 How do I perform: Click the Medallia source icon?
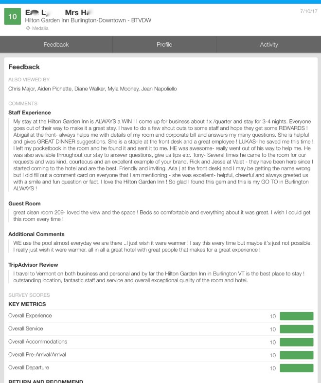28,28
